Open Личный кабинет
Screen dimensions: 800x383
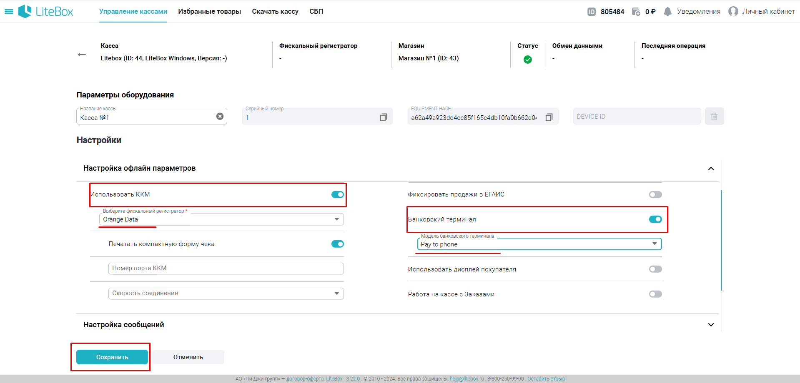[768, 12]
